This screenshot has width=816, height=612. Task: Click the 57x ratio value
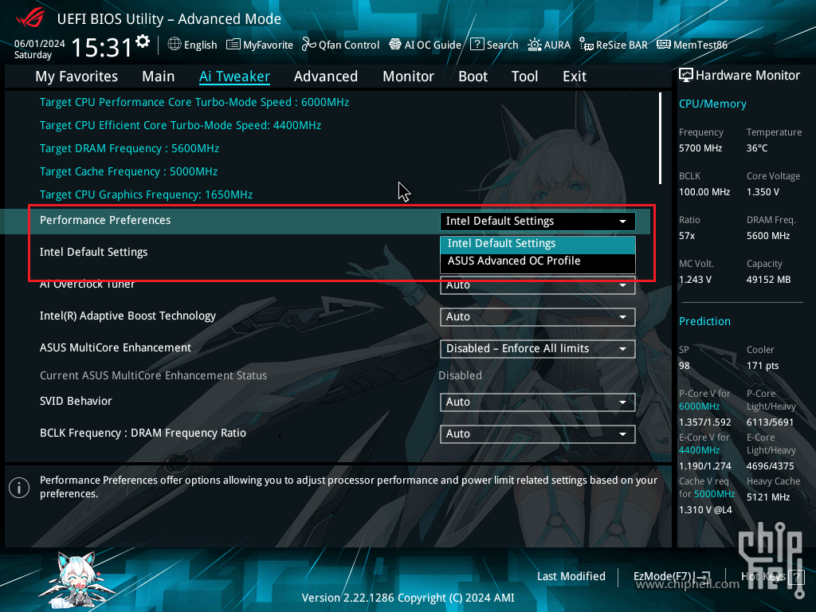(687, 236)
